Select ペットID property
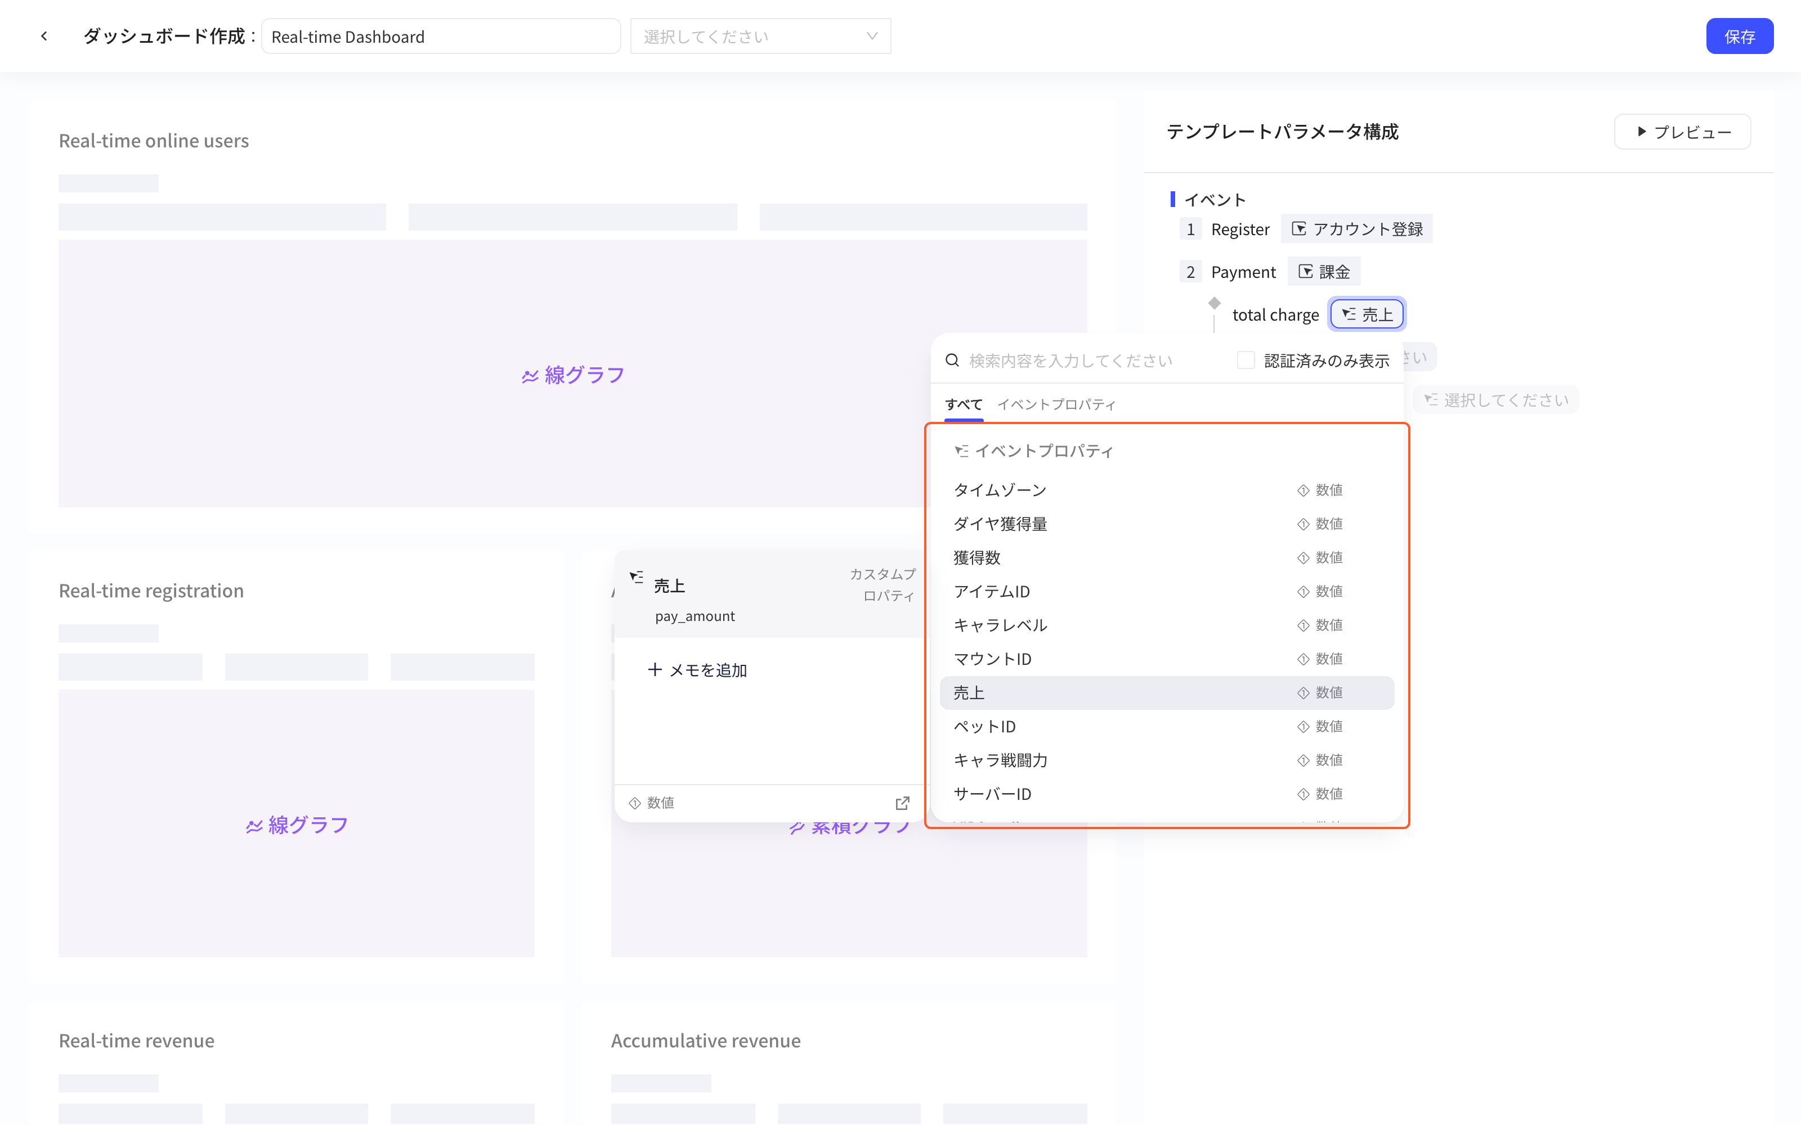This screenshot has height=1125, width=1801. coord(1166,726)
